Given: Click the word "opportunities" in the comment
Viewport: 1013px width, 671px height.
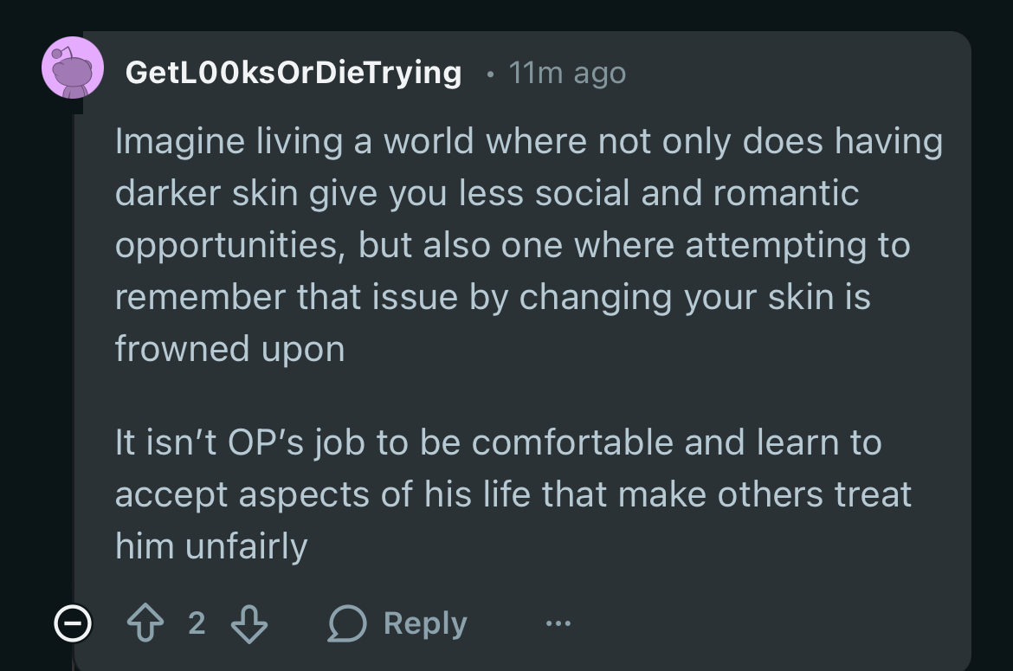Looking at the screenshot, I should [227, 245].
